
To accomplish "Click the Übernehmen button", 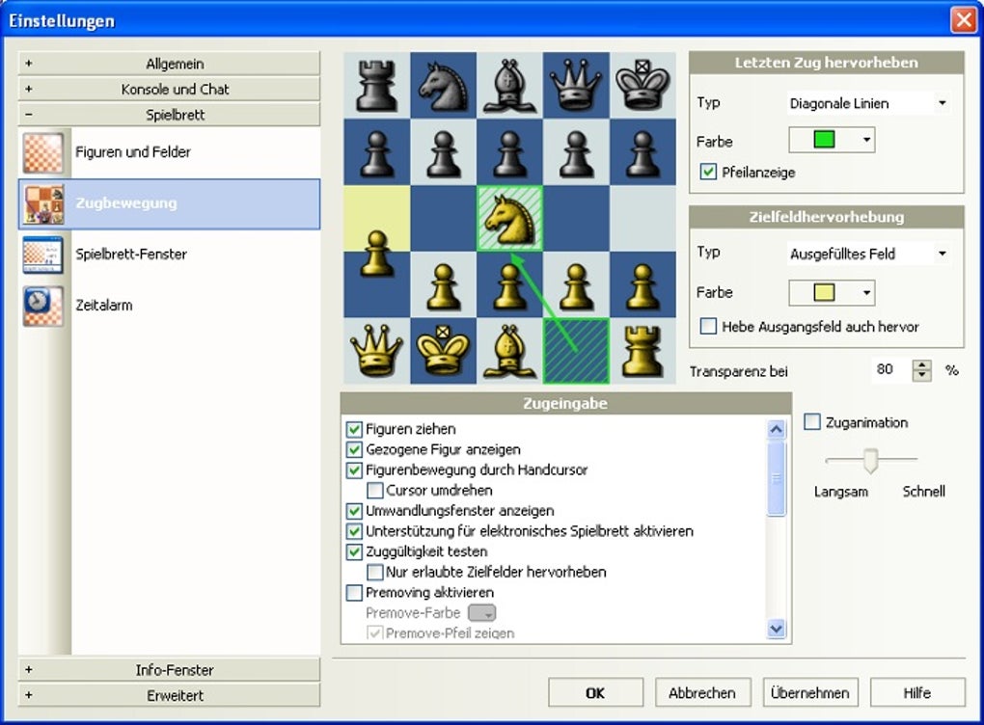I will click(810, 691).
